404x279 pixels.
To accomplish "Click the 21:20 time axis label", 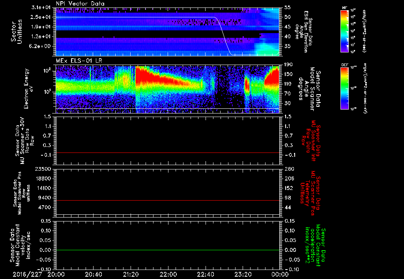I will (131, 275).
